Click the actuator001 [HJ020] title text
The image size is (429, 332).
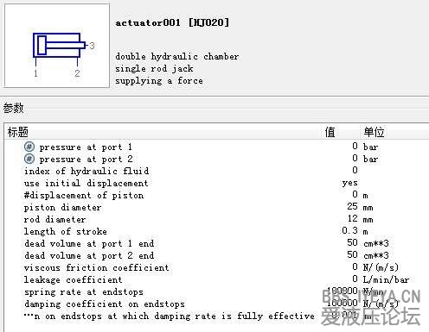pos(172,22)
